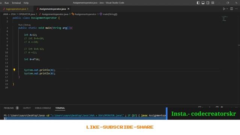Click problems count badge 5

[x=17, y=108]
